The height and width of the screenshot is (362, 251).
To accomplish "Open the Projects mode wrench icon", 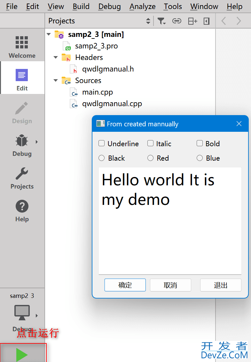I will (x=22, y=173).
